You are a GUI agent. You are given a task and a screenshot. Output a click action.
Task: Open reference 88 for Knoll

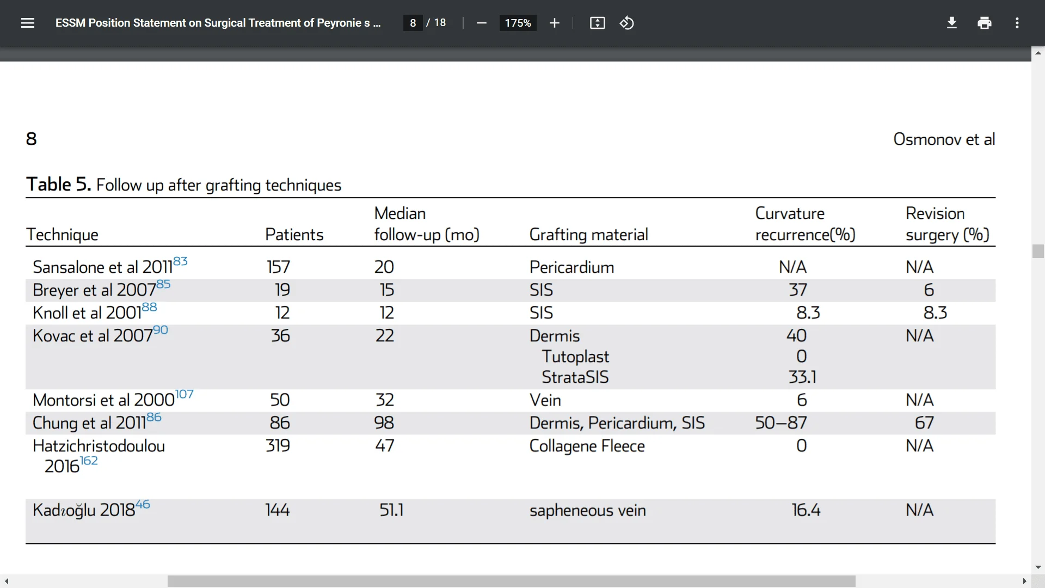149,307
